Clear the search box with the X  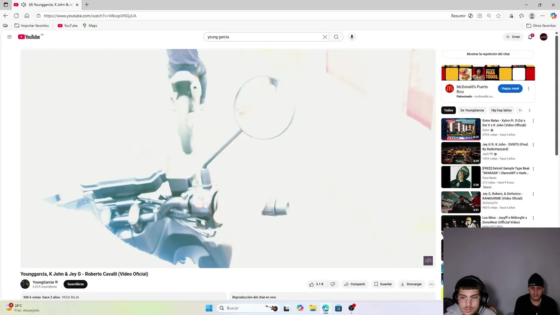tap(325, 37)
